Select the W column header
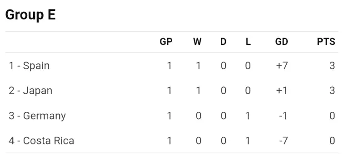The height and width of the screenshot is (164, 349). click(197, 42)
